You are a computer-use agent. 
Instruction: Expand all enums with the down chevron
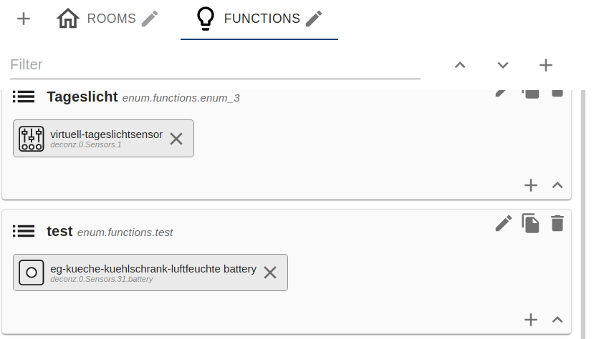(x=503, y=65)
